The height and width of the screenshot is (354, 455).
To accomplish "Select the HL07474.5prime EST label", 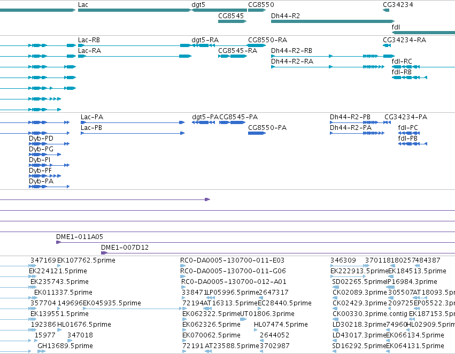I will (281, 325).
